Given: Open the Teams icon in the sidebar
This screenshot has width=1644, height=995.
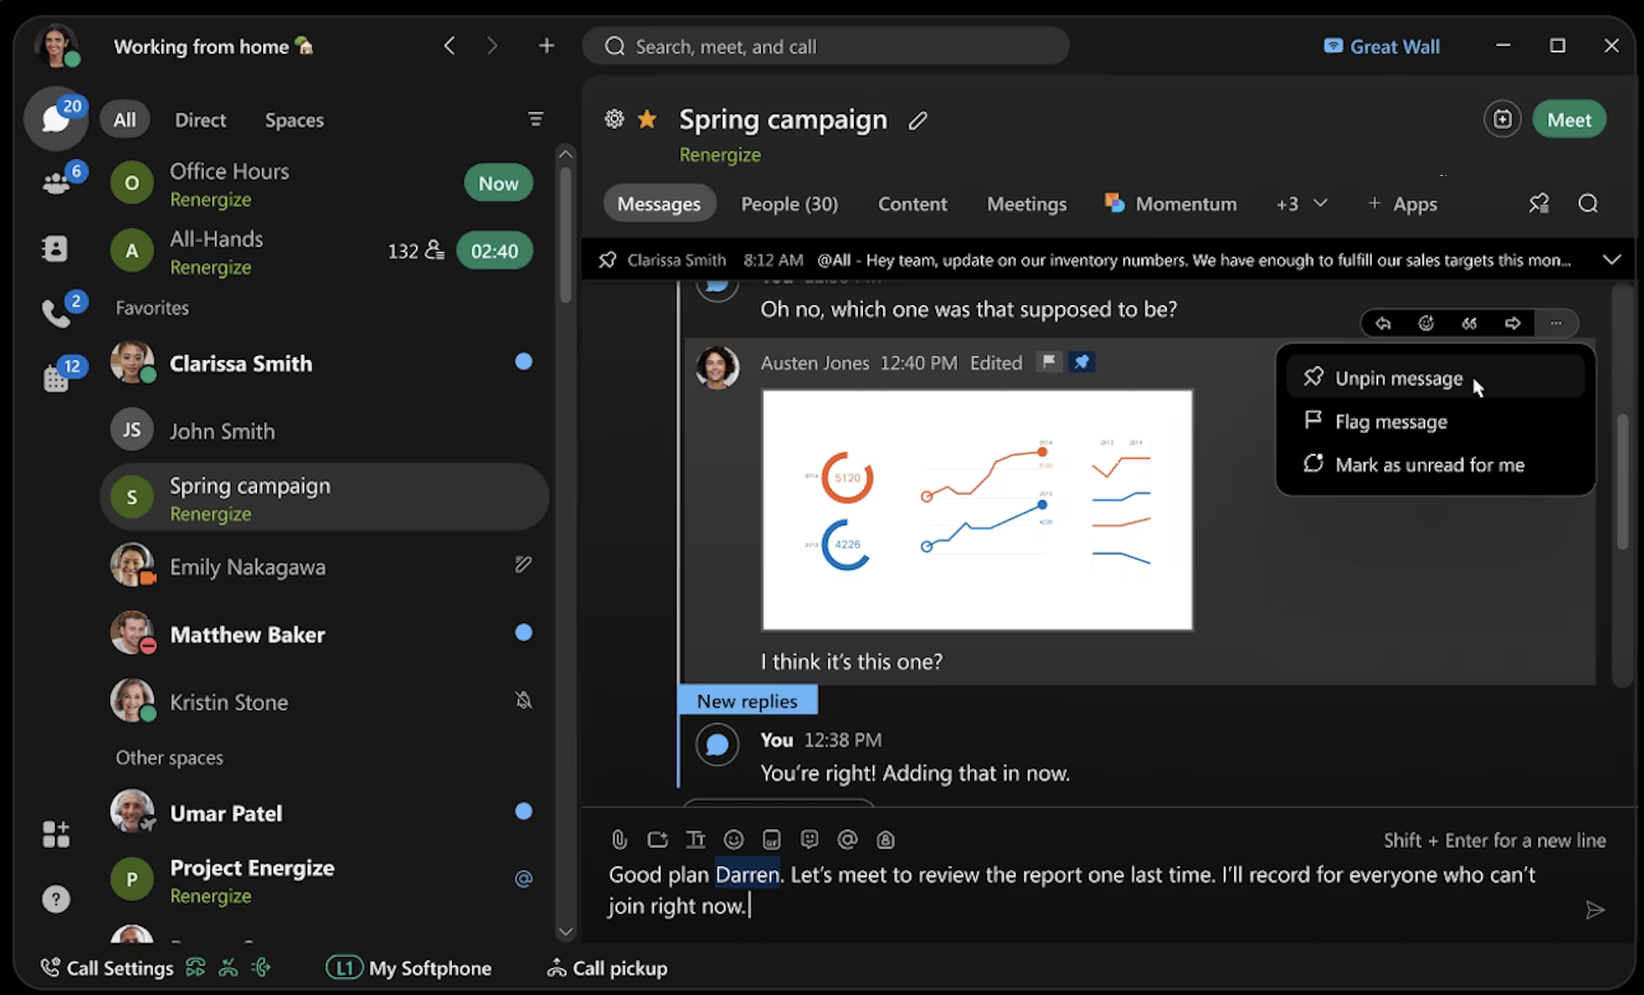Looking at the screenshot, I should 56,182.
